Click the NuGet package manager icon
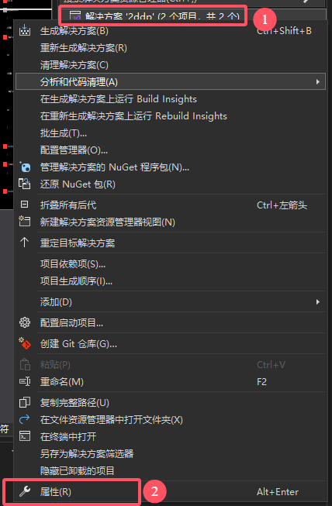 pos(25,167)
